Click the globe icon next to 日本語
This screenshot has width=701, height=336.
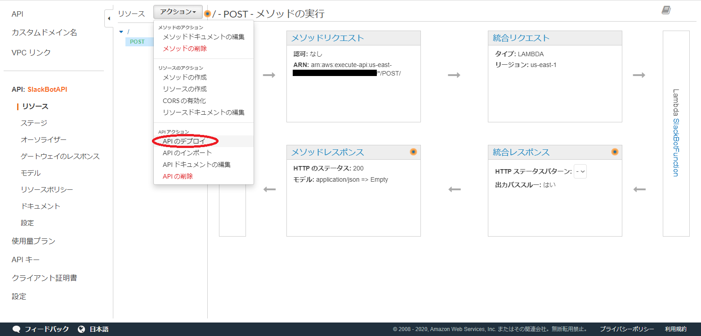(81, 329)
